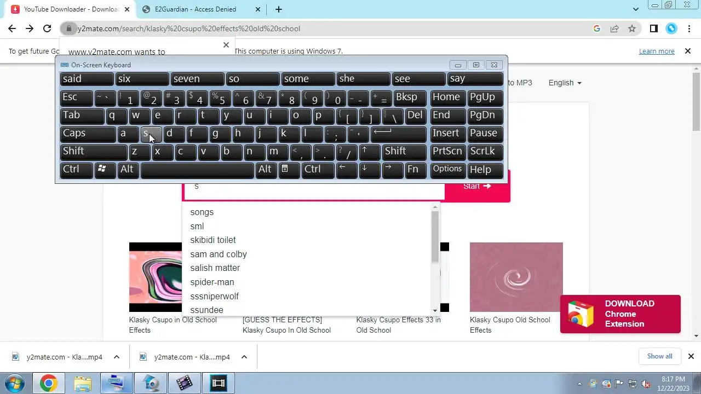Click Windows Start orb
This screenshot has height=394, width=701.
coord(14,383)
